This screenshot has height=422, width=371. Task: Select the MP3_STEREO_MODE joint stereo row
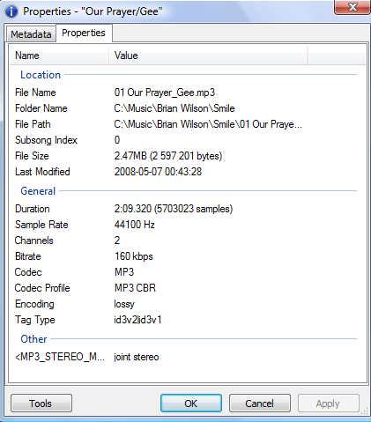tap(188, 357)
